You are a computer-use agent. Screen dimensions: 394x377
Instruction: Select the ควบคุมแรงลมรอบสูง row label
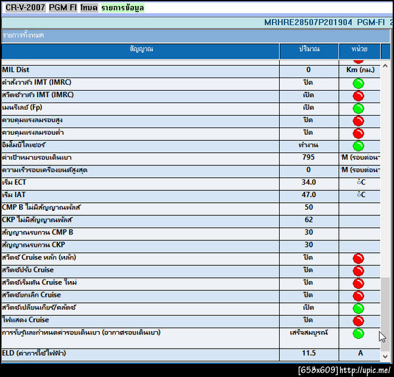click(x=32, y=120)
